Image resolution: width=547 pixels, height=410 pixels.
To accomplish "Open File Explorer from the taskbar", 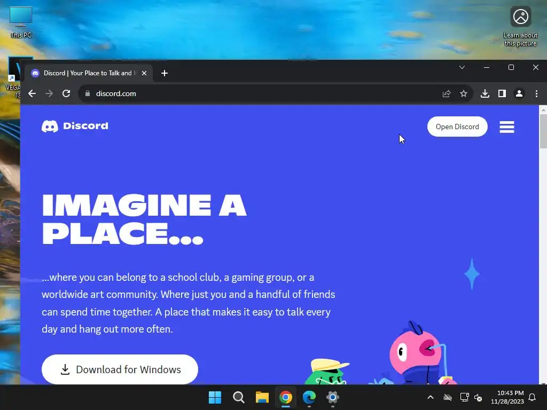I will click(x=262, y=397).
